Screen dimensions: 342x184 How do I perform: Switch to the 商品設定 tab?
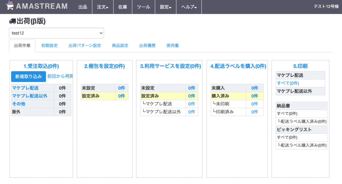120,46
